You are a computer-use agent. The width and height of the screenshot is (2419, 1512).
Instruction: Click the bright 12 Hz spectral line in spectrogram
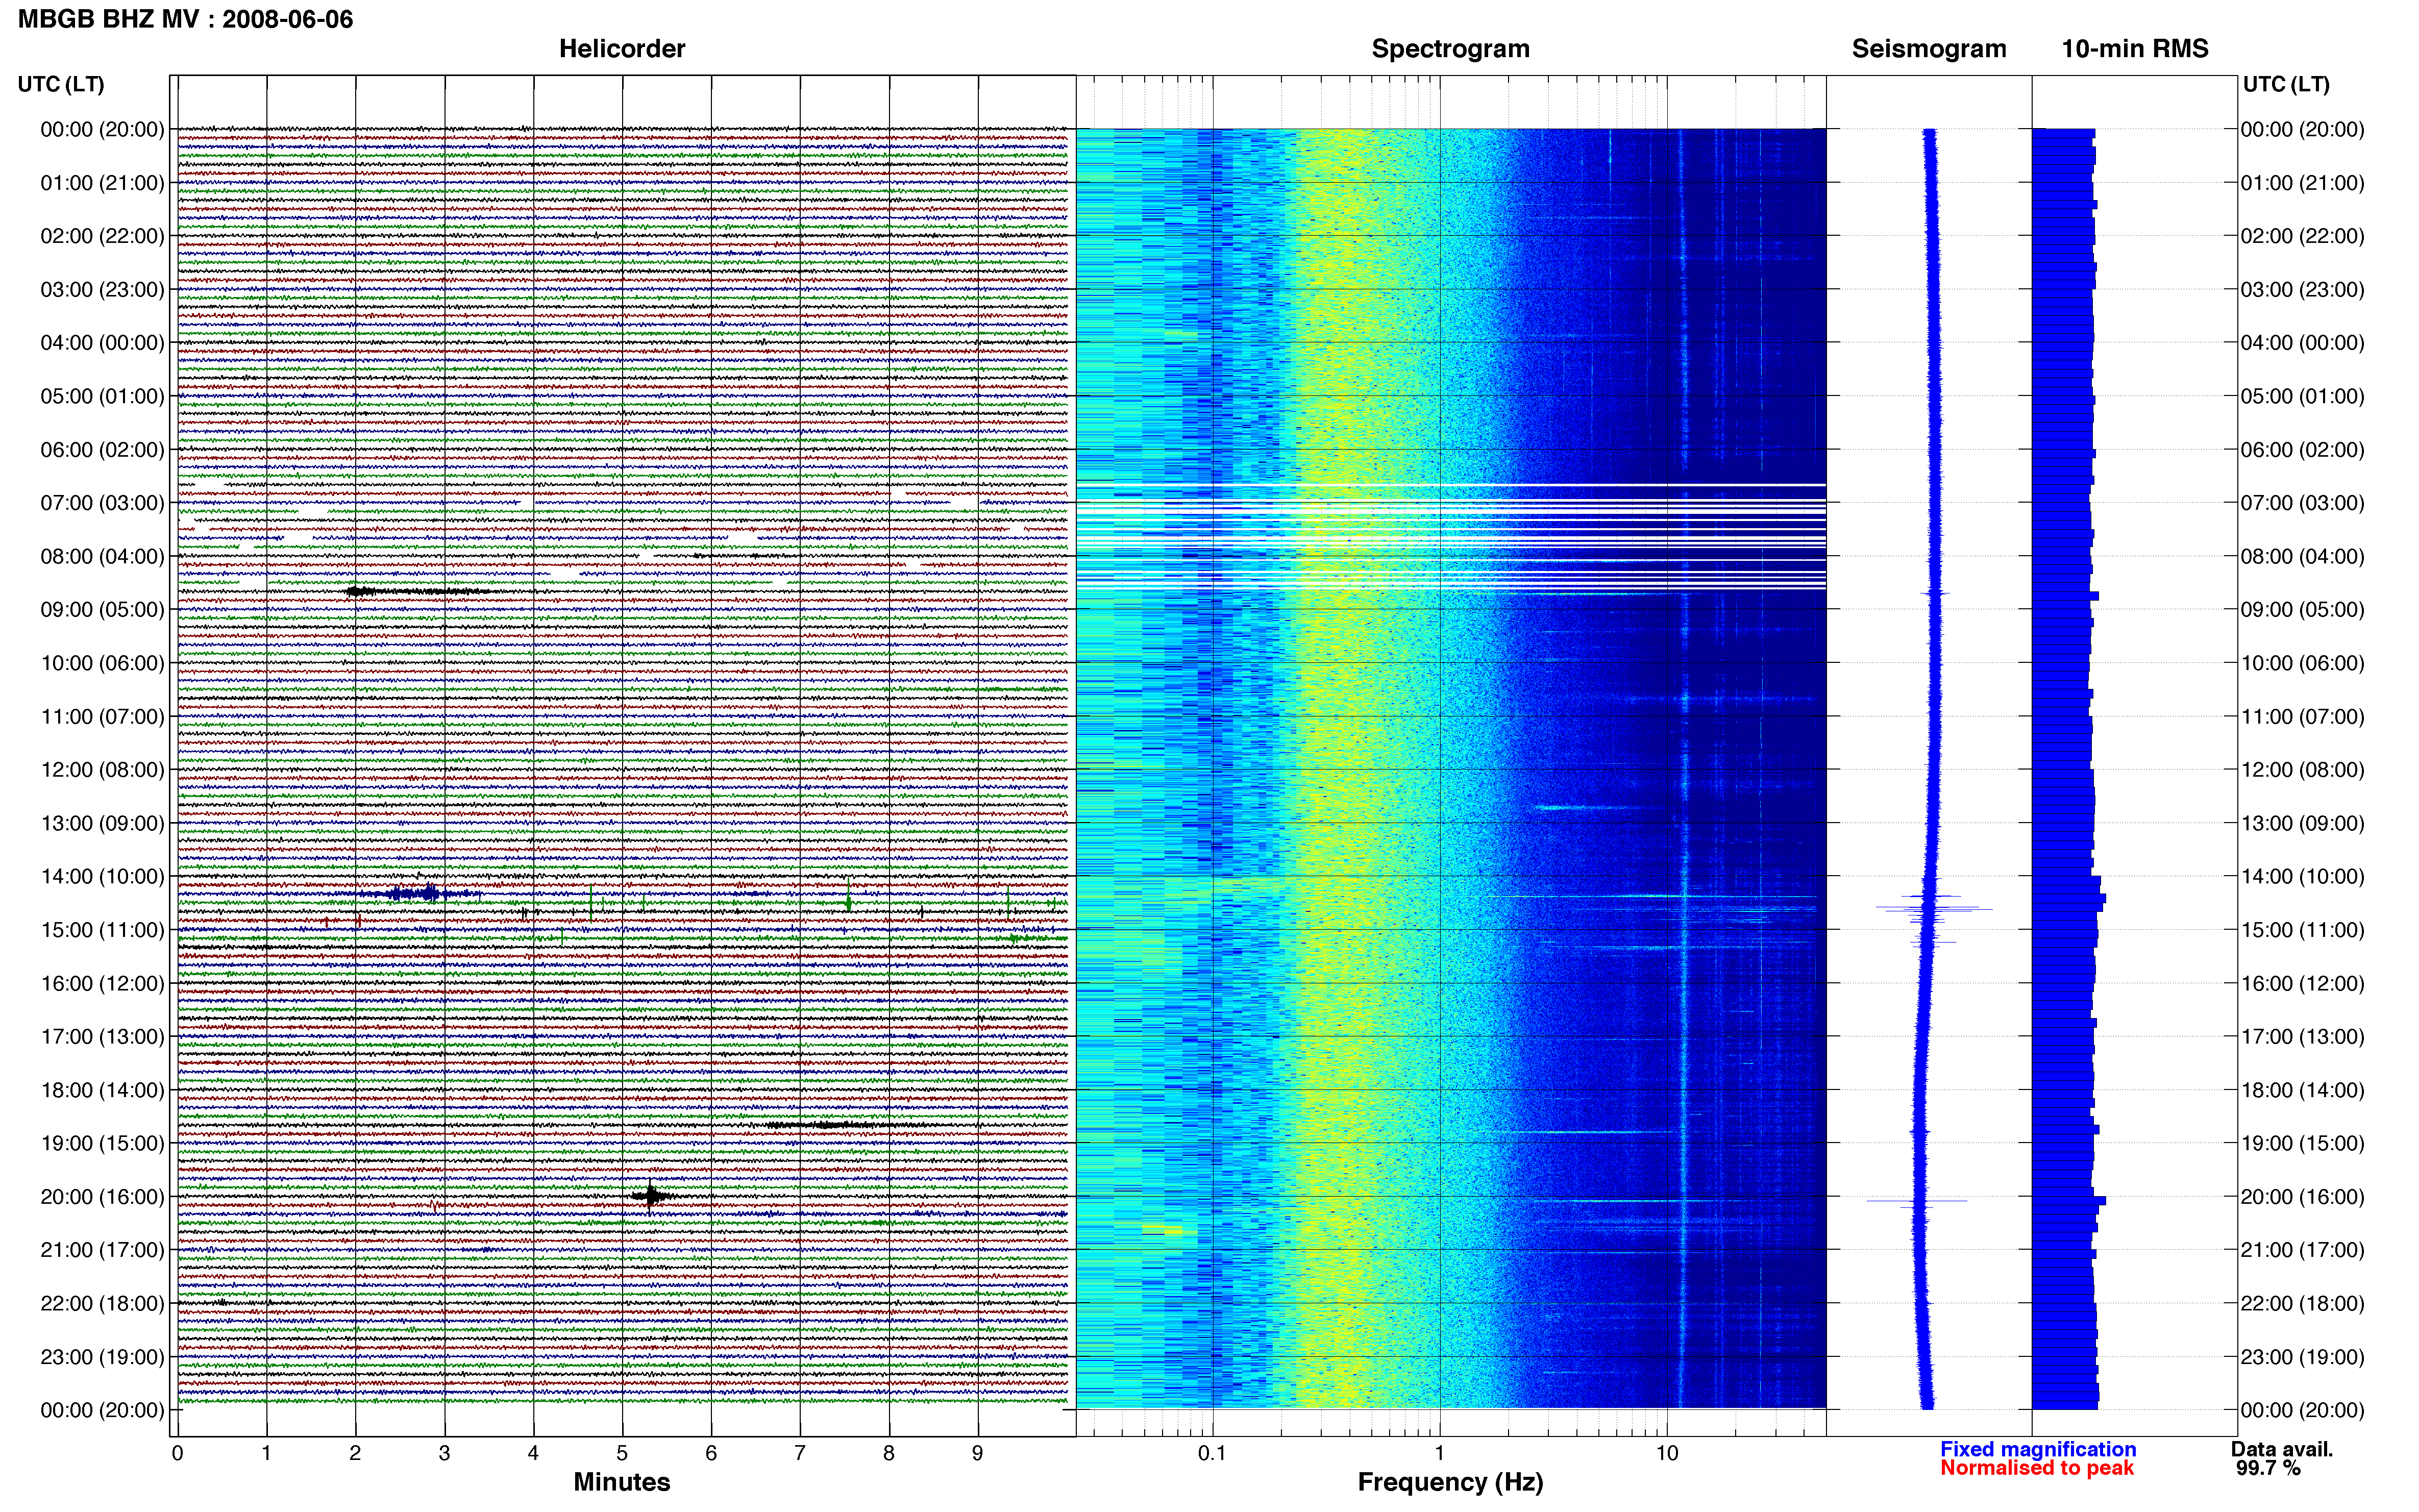1684,768
